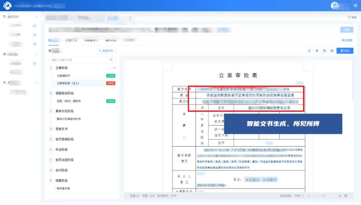This screenshot has width=361, height=205.
Task: Click the refresh icon in document toolbar
Action: coord(310,51)
